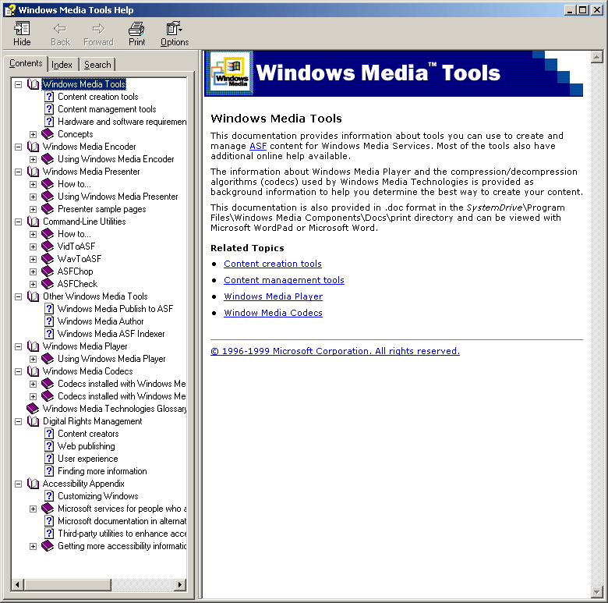The width and height of the screenshot is (608, 603).
Task: Expand the ASFCheck node
Action: [x=34, y=284]
